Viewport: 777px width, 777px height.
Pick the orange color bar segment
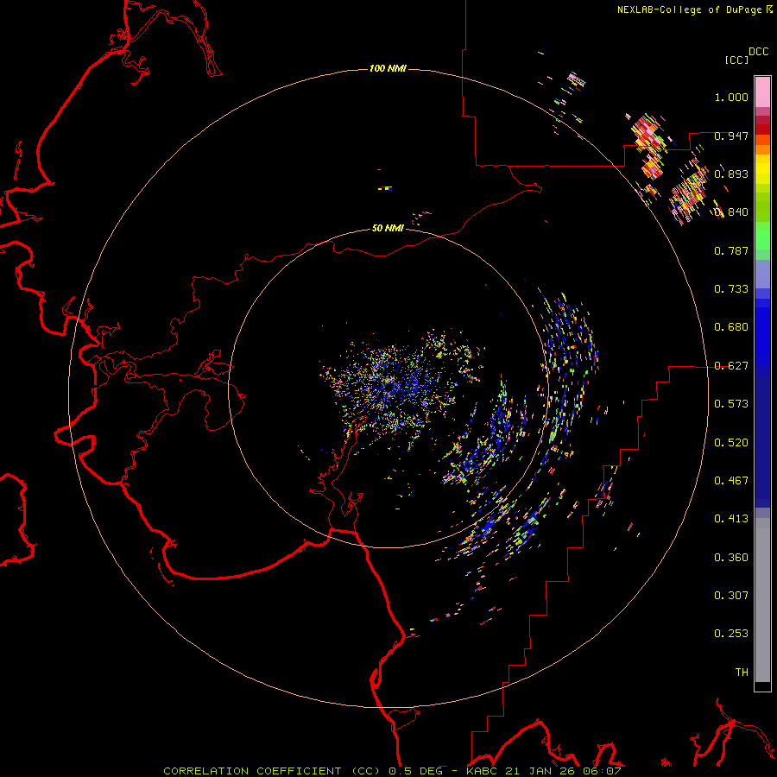(x=762, y=149)
